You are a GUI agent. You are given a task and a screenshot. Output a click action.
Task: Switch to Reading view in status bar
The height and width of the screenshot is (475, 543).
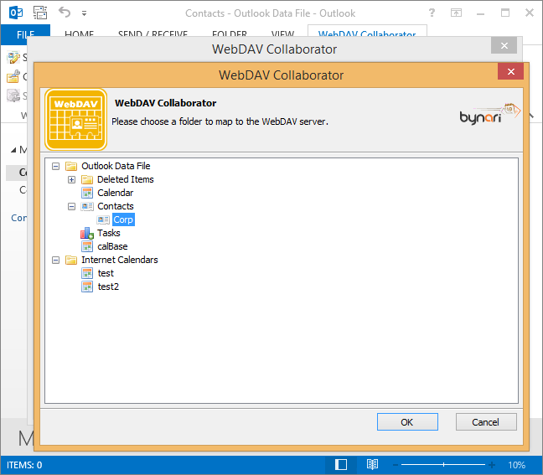coord(372,465)
